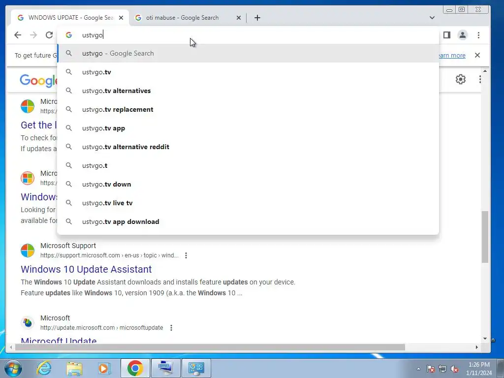This screenshot has height=378, width=504.
Task: Click the Chrome taskbar icon
Action: tap(135, 368)
